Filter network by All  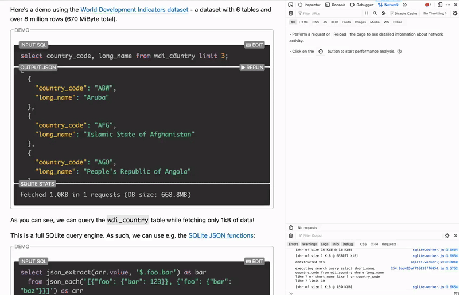[x=293, y=22]
